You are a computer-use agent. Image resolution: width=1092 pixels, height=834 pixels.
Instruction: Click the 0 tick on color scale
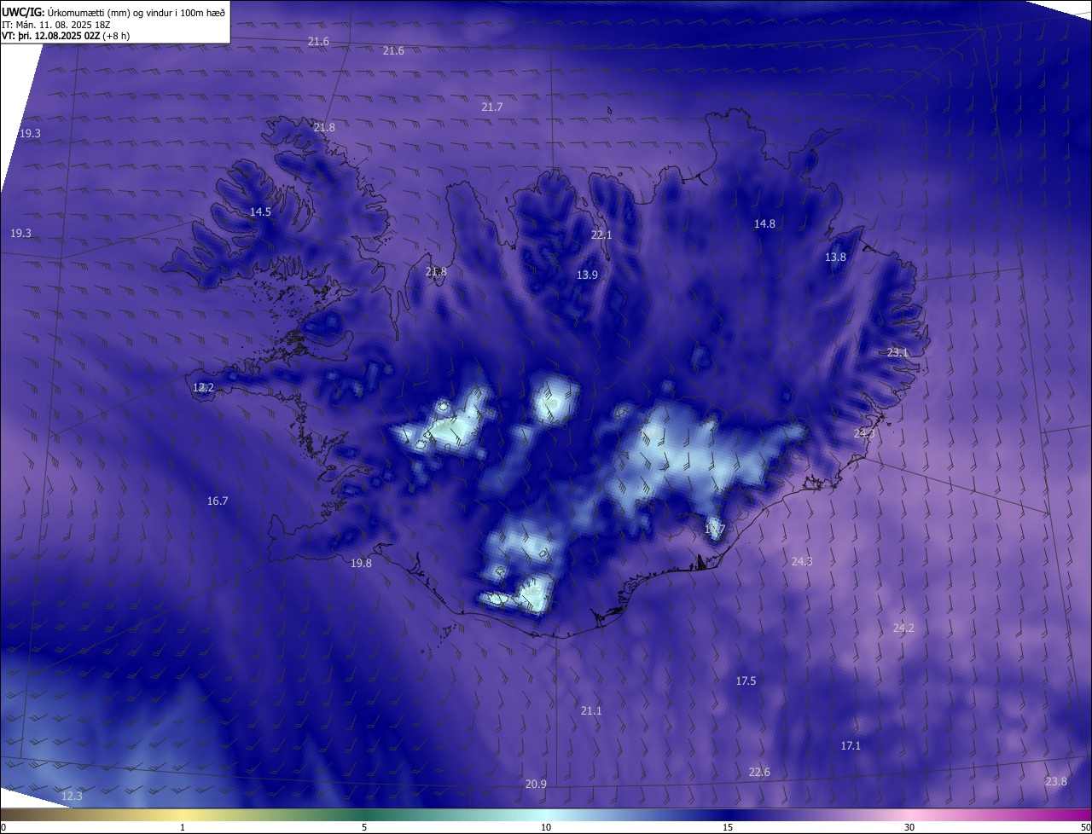tap(3, 828)
